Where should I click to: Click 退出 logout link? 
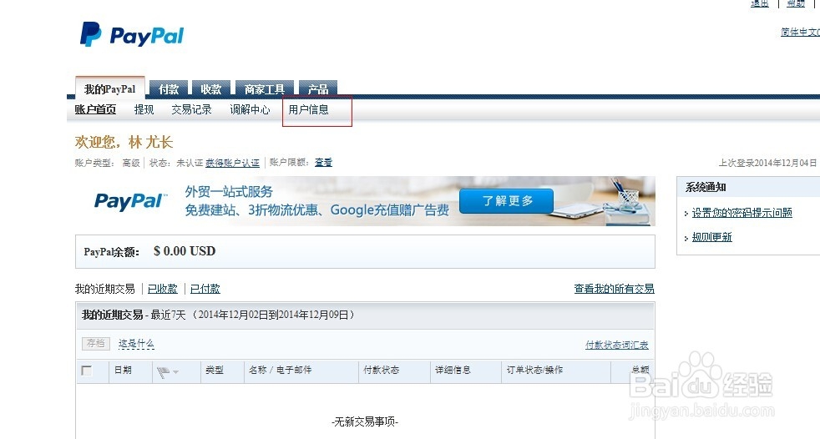[759, 3]
